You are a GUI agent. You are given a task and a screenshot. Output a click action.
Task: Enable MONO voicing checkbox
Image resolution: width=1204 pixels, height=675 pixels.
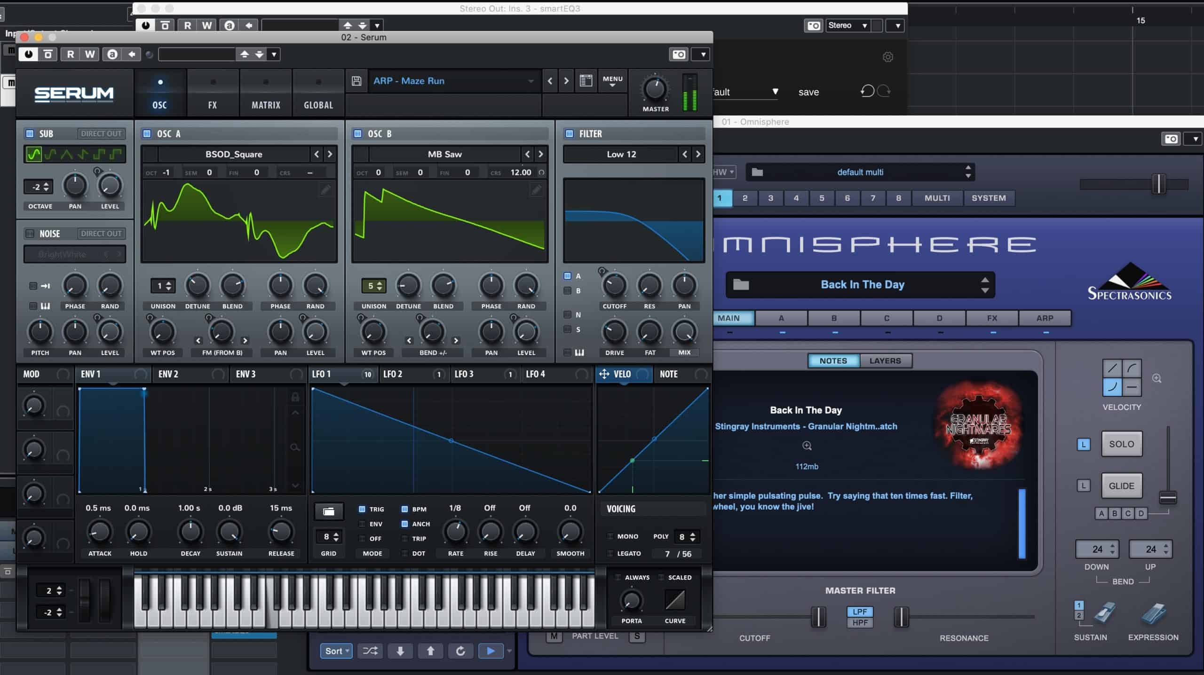tap(610, 536)
